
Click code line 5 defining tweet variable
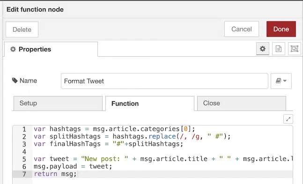tap(163, 159)
